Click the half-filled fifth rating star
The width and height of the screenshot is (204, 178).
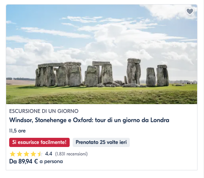pyautogui.click(x=40, y=154)
